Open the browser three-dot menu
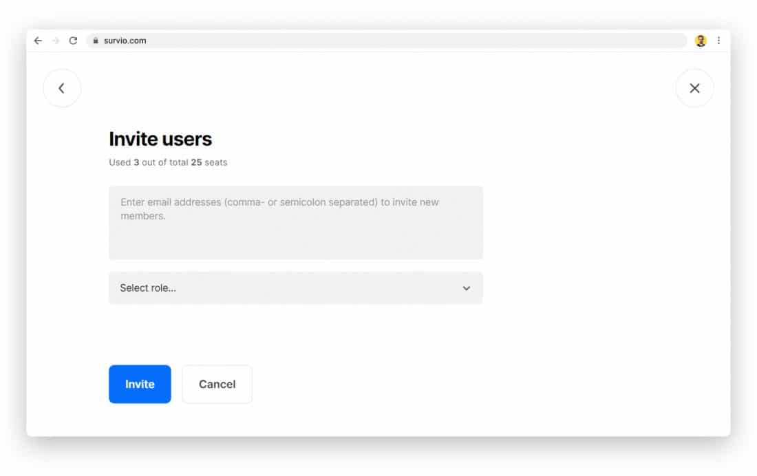Image resolution: width=757 pixels, height=476 pixels. (x=718, y=41)
